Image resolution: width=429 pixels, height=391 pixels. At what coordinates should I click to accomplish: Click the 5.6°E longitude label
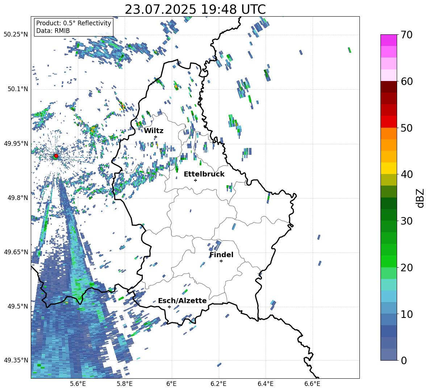tap(78, 384)
